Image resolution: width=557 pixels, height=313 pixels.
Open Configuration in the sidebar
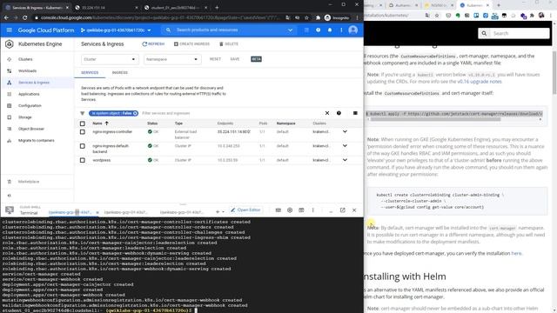click(30, 106)
